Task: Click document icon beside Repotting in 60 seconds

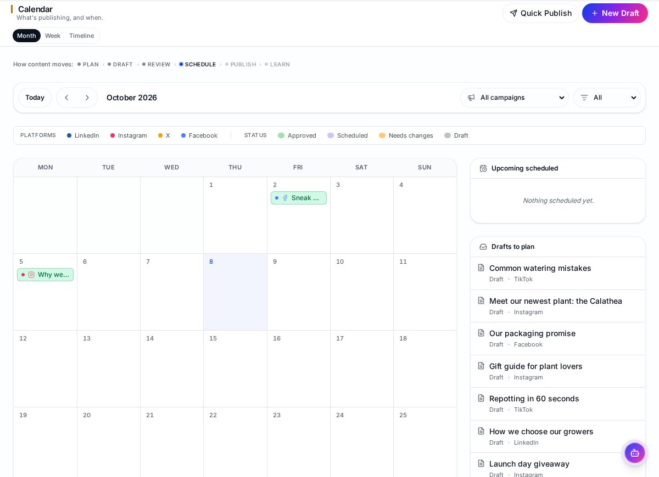Action: pyautogui.click(x=481, y=398)
